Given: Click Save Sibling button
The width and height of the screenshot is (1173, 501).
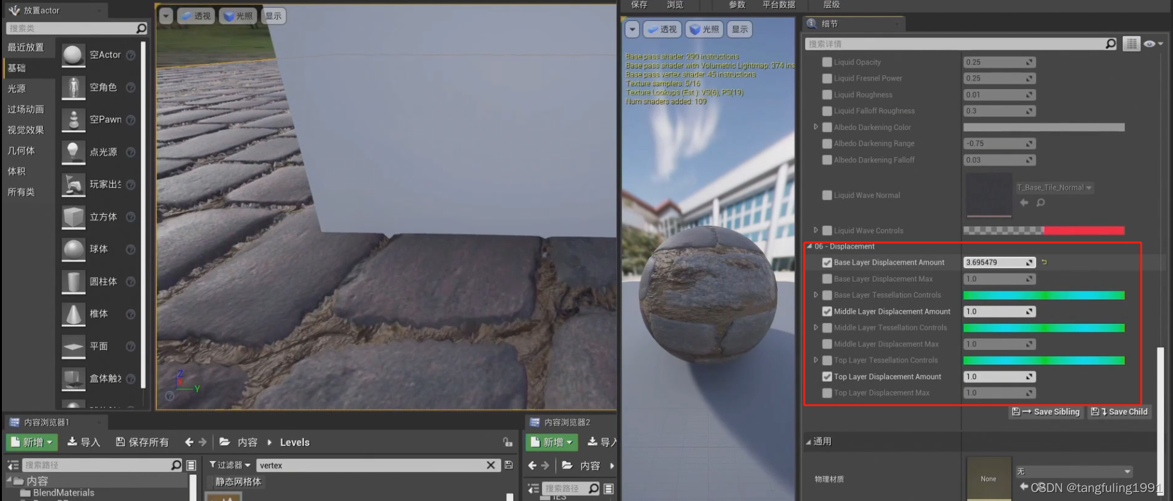Looking at the screenshot, I should 1046,412.
